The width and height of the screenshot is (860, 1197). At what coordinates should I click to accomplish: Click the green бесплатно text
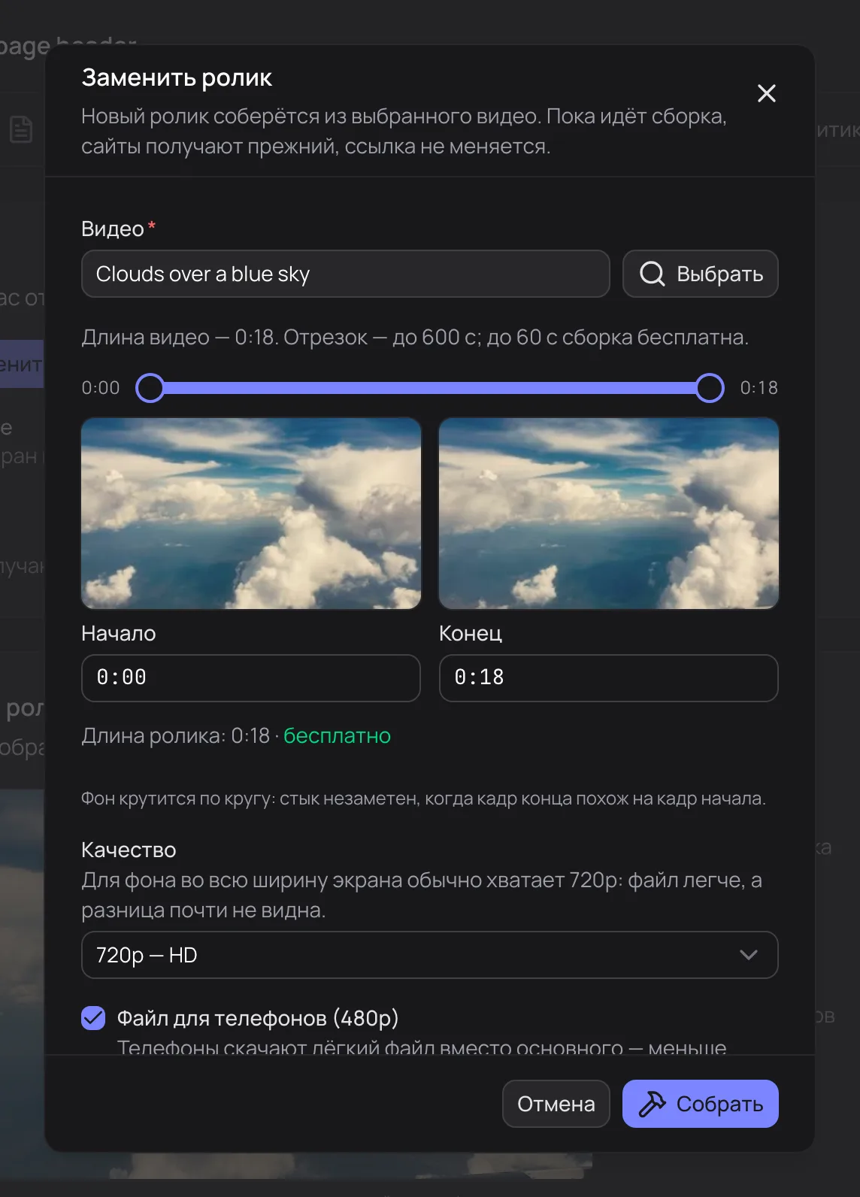click(337, 735)
